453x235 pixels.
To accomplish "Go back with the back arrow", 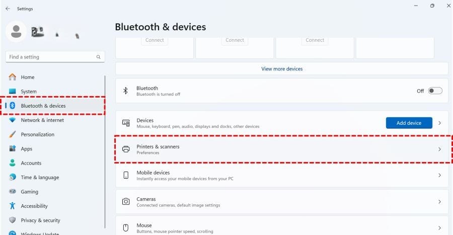I will point(8,9).
